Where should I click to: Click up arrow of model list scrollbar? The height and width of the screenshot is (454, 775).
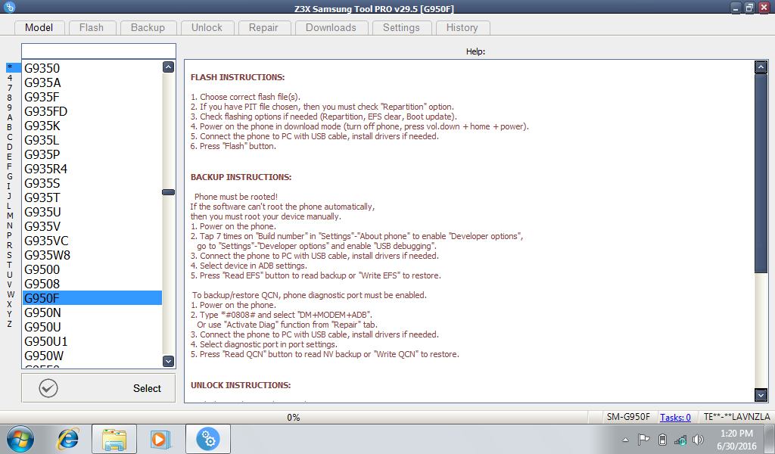168,67
